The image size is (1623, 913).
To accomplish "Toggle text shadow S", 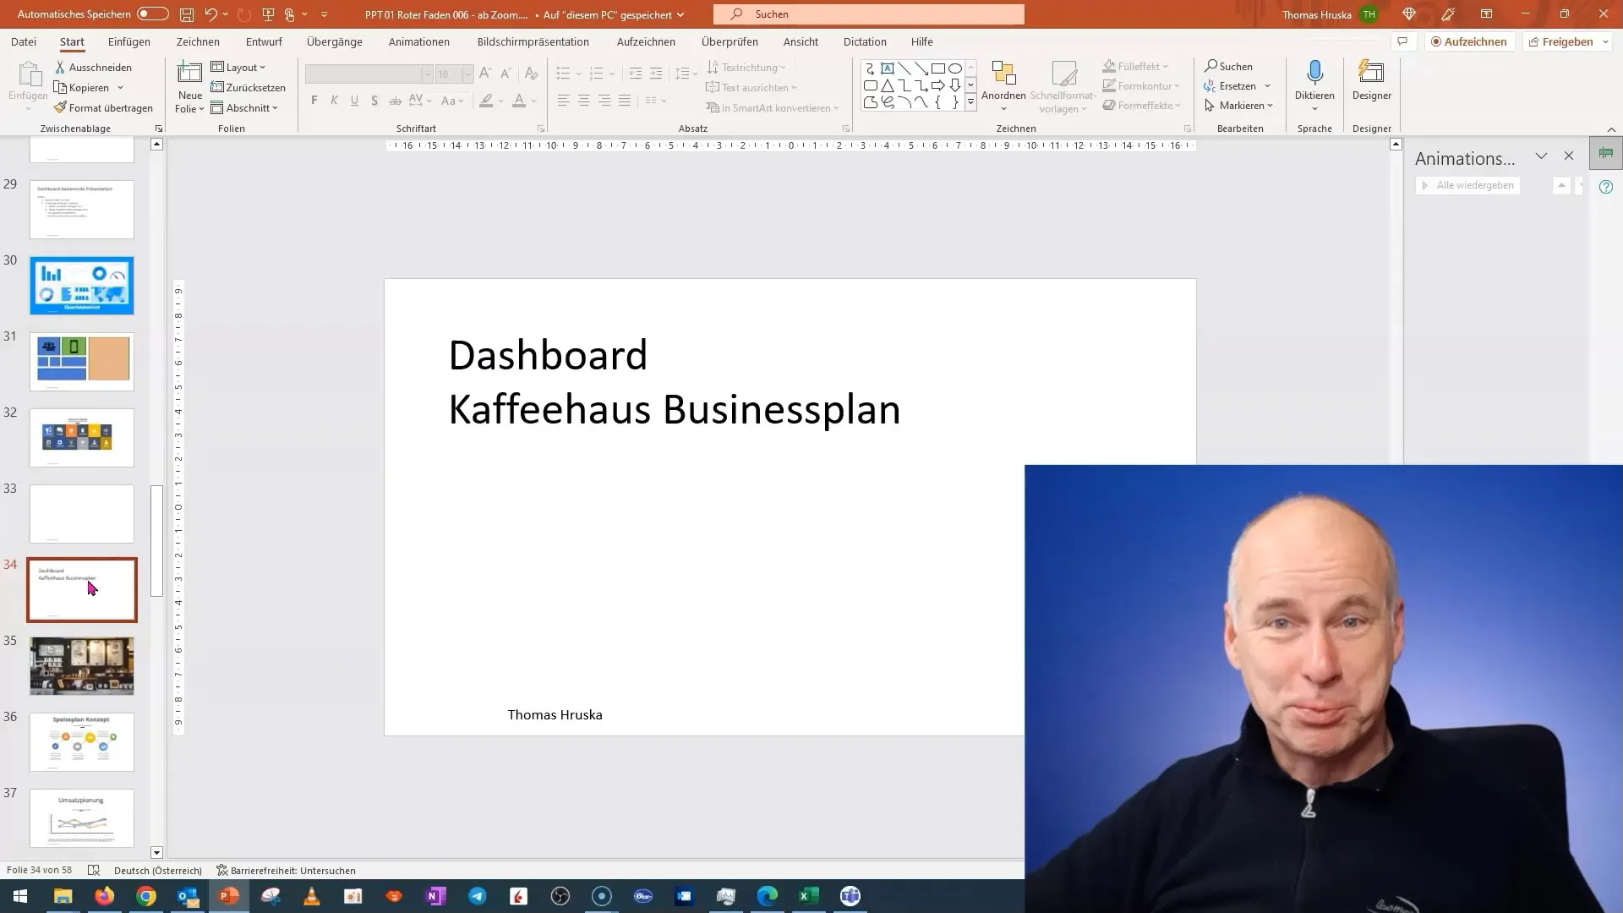I will click(374, 101).
